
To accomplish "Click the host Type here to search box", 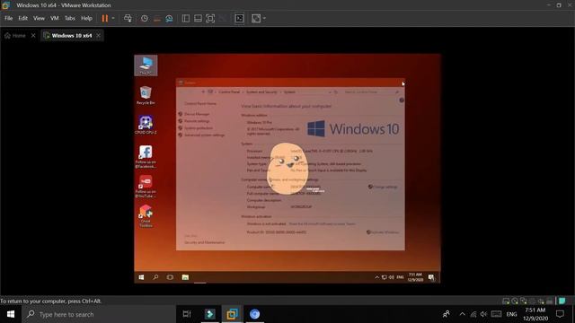I will coord(99,314).
